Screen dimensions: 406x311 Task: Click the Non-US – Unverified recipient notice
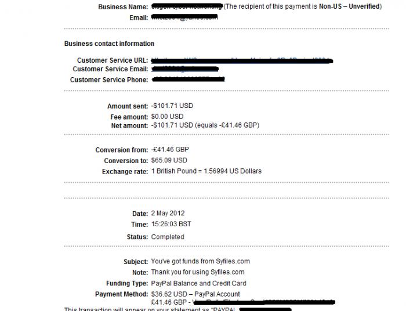coord(302,6)
